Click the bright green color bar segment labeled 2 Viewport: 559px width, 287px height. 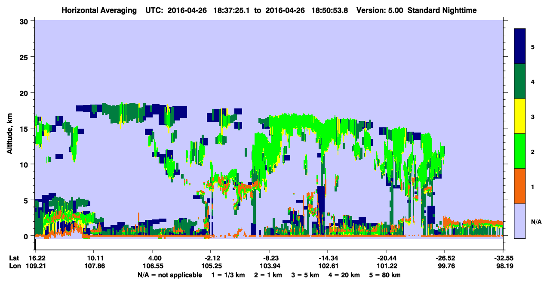(x=520, y=151)
